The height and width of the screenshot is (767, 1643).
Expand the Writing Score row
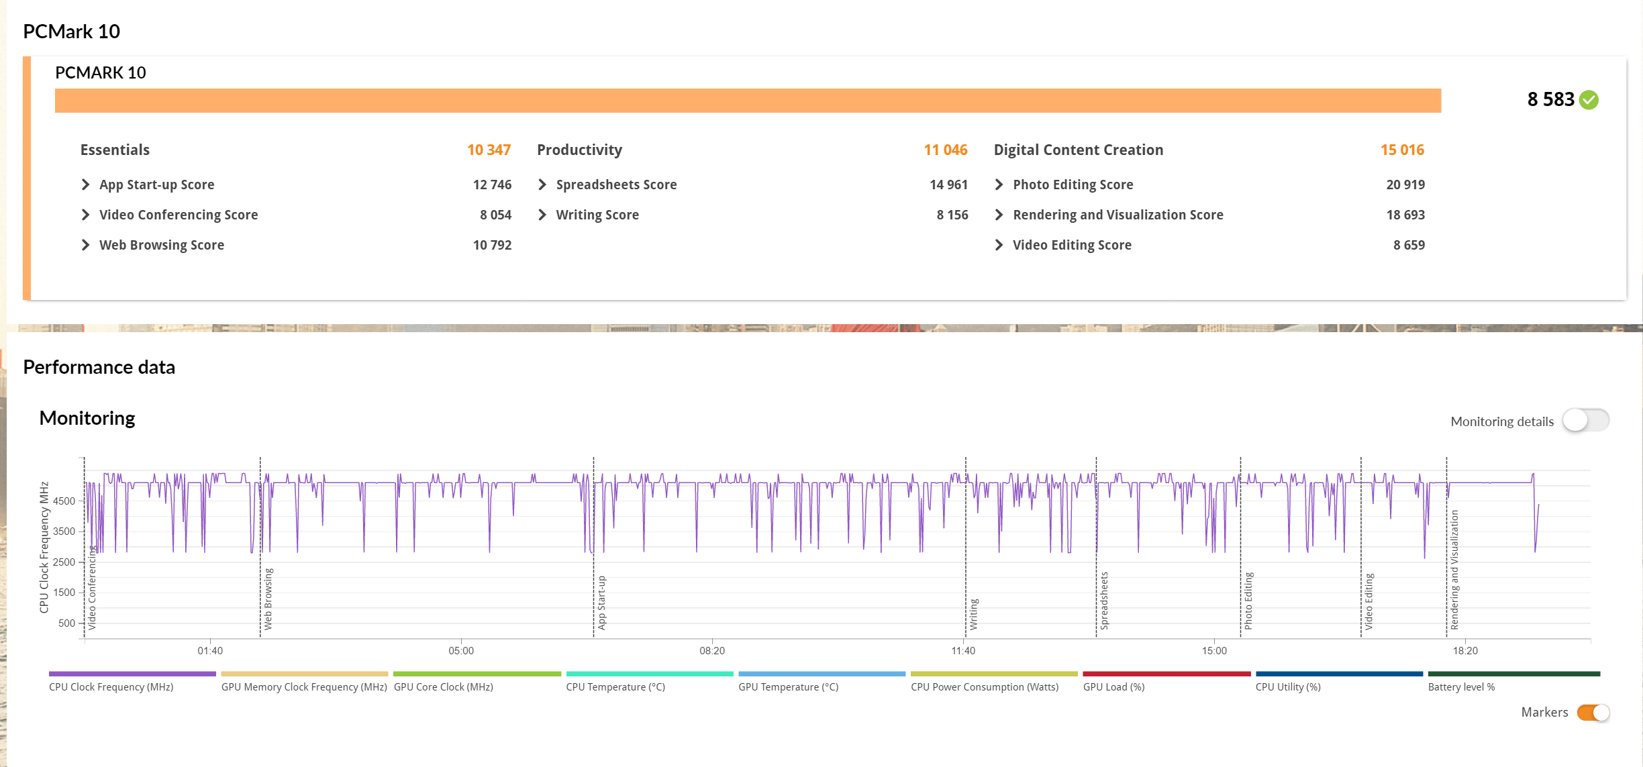(x=542, y=215)
